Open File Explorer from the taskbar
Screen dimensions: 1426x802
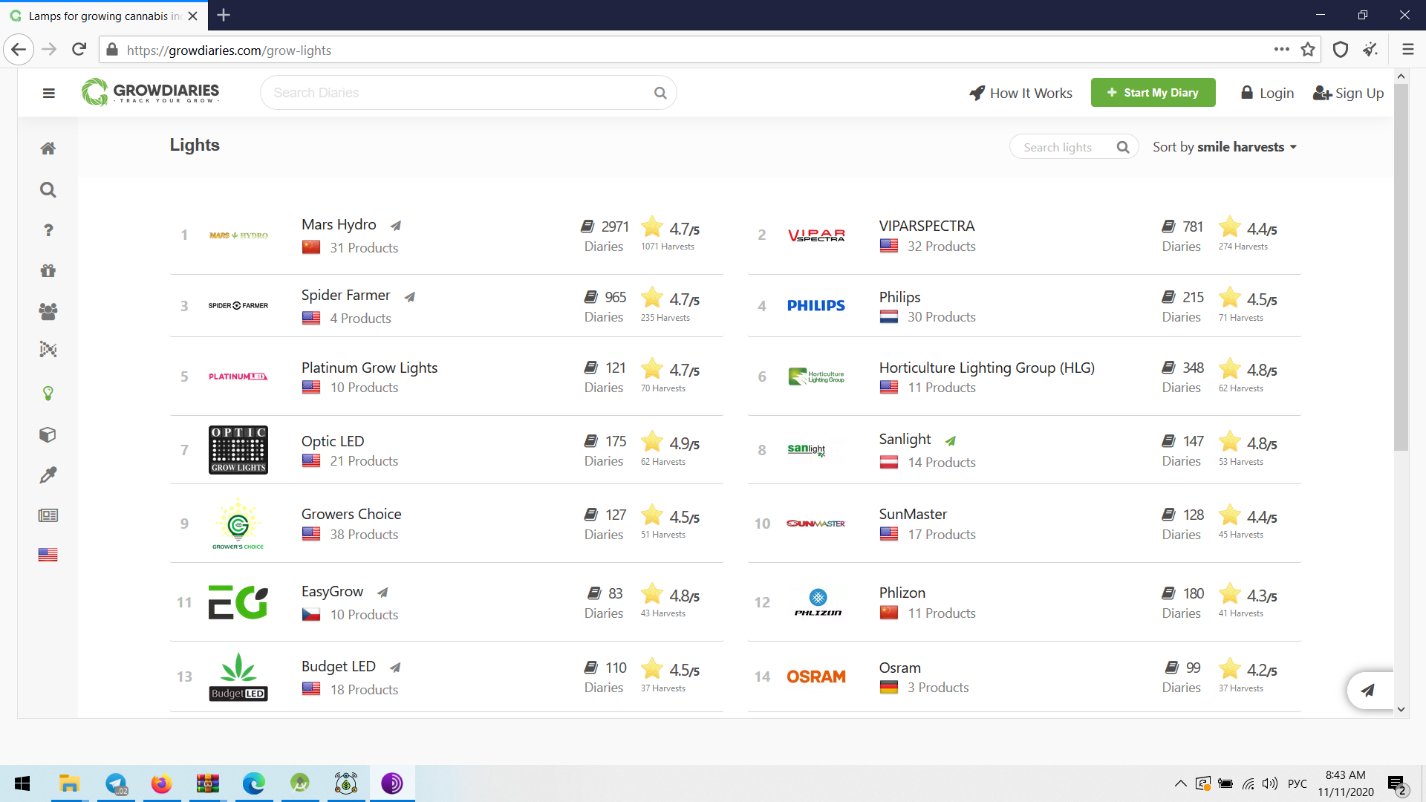pyautogui.click(x=69, y=783)
